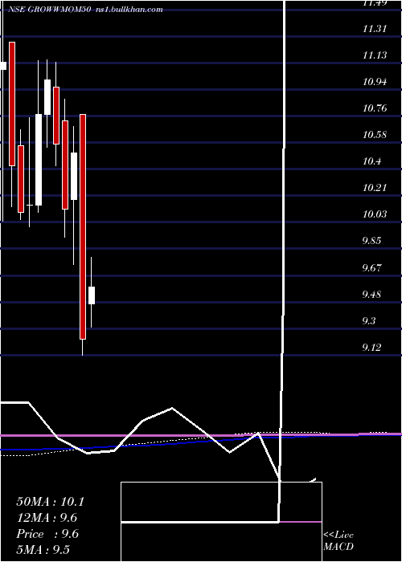Viewport: 402px width, 562px height.
Task: Click the 9.3 price axis label
Action: 369,321
